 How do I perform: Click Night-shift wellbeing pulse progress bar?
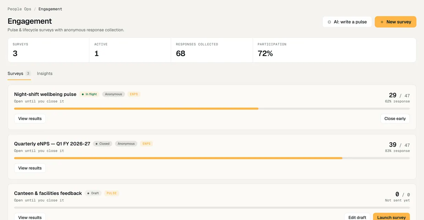pos(212,109)
